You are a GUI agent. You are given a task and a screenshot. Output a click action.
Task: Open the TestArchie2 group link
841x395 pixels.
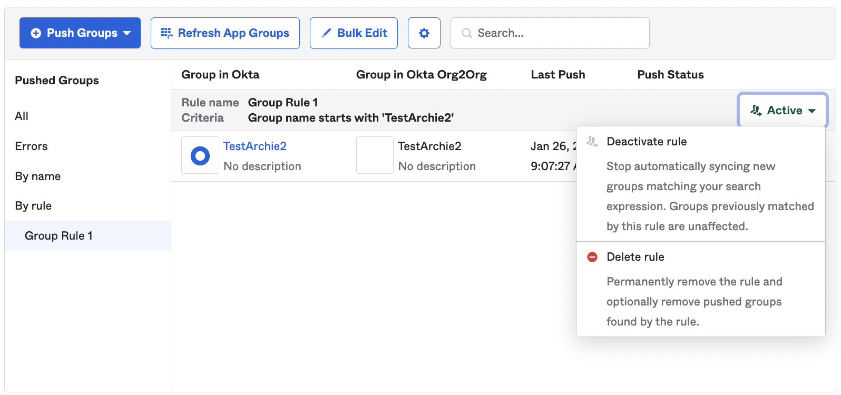pos(255,146)
